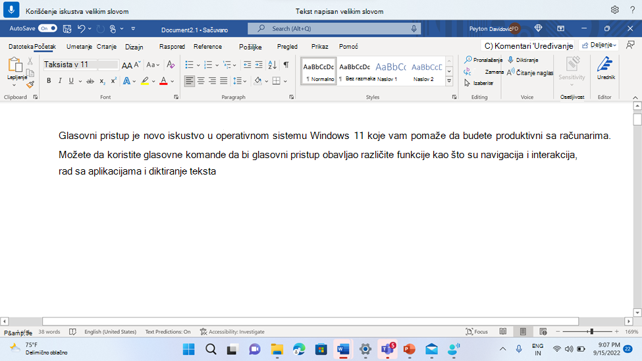Enable Focus mode in status bar
This screenshot has height=361, width=642.
click(477, 331)
